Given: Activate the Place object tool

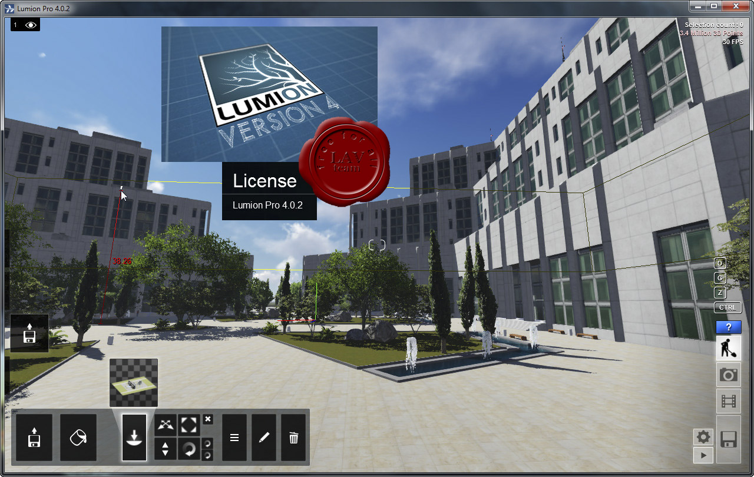Looking at the screenshot, I should pyautogui.click(x=134, y=438).
